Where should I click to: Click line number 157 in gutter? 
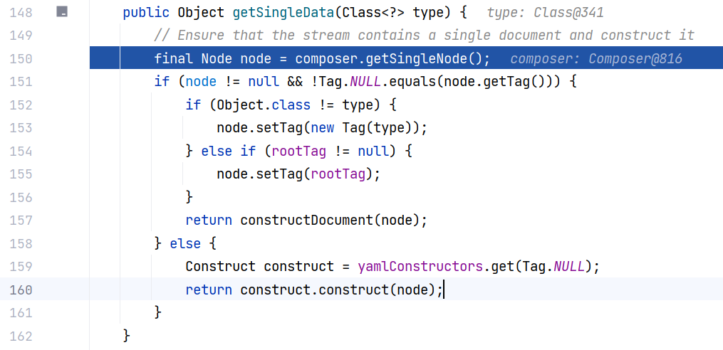click(x=21, y=220)
